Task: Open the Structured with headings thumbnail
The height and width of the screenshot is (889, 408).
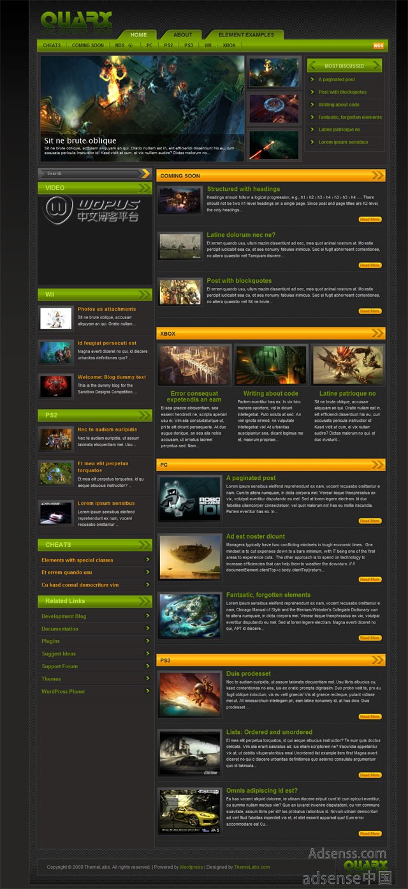Action: [x=180, y=200]
